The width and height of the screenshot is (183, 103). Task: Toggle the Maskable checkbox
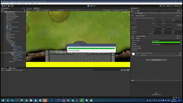pyautogui.click(x=152, y=50)
